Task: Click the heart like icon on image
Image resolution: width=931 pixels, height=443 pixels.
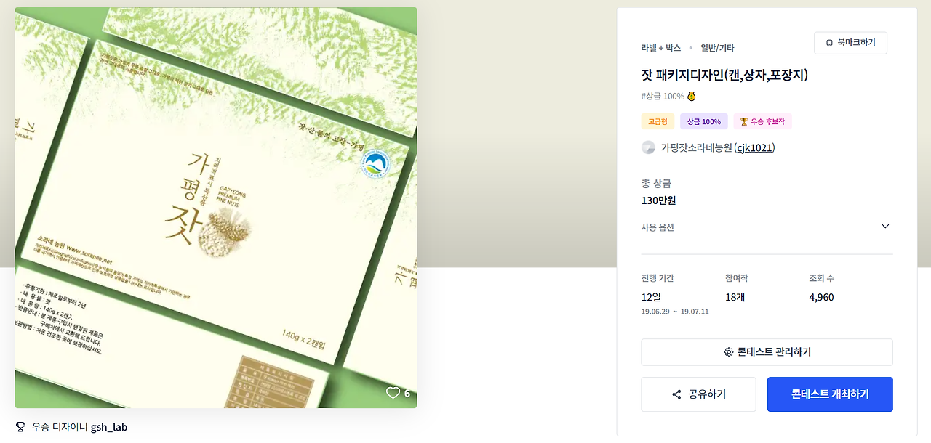Action: click(x=393, y=393)
